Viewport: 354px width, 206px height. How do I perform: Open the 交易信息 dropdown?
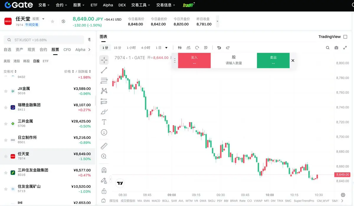coord(166,5)
